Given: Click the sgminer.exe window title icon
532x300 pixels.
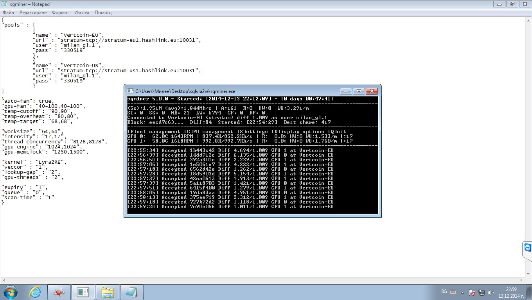Looking at the screenshot, I should pyautogui.click(x=131, y=91).
